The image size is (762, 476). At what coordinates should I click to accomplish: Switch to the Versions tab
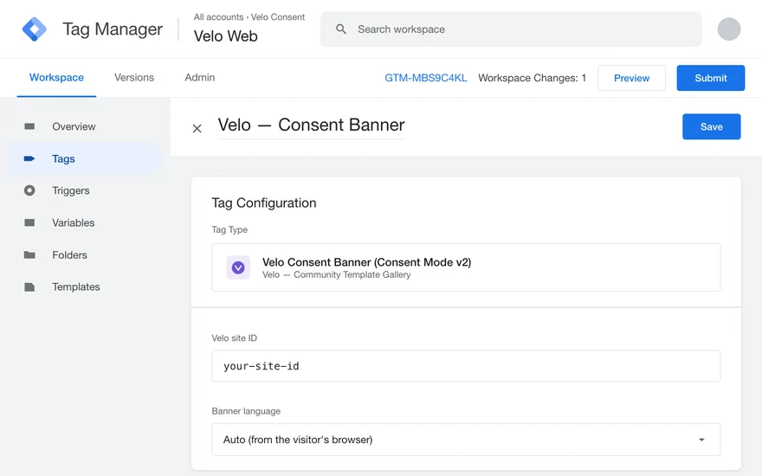[134, 78]
